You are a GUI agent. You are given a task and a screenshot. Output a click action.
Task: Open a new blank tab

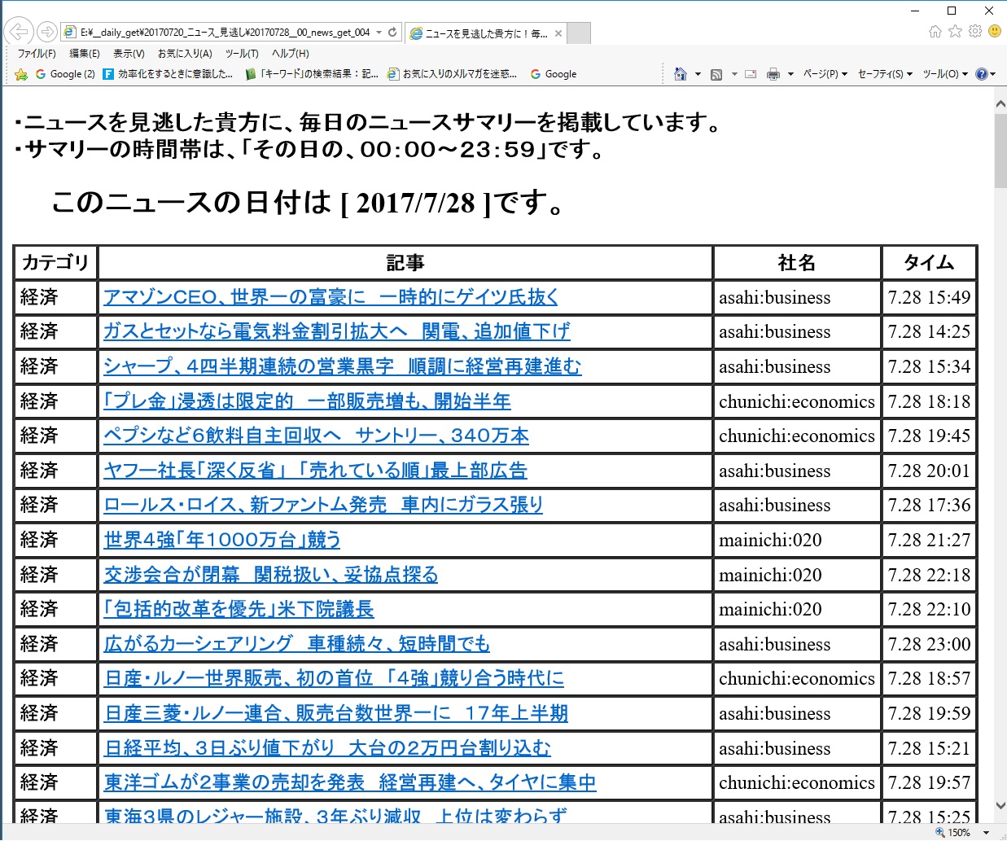[x=579, y=33]
